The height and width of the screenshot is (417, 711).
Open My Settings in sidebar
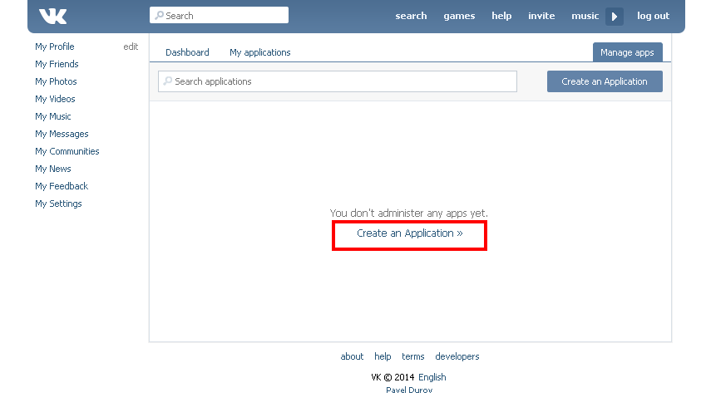(x=58, y=204)
